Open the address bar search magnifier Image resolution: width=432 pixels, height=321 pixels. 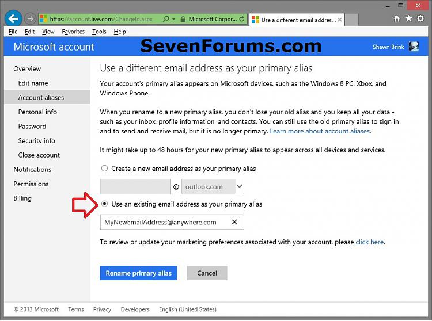(166, 19)
